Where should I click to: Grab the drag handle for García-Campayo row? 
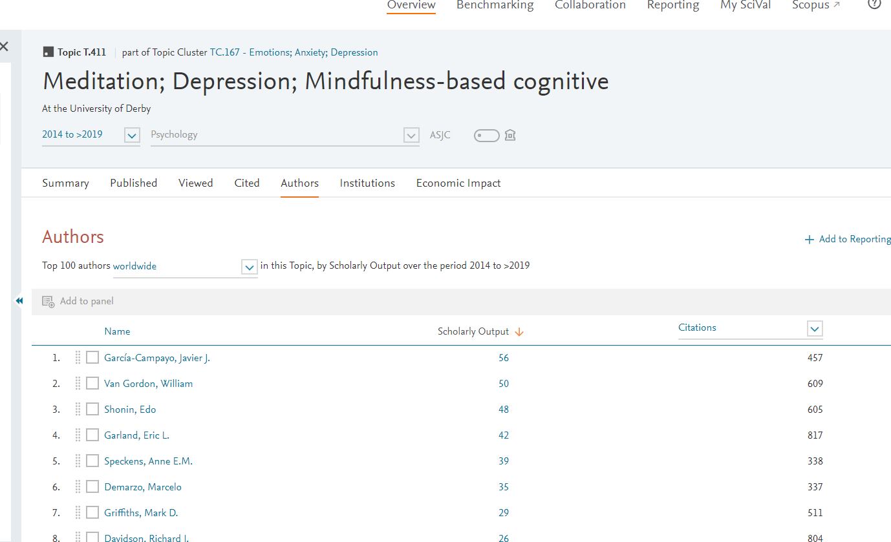pyautogui.click(x=78, y=357)
